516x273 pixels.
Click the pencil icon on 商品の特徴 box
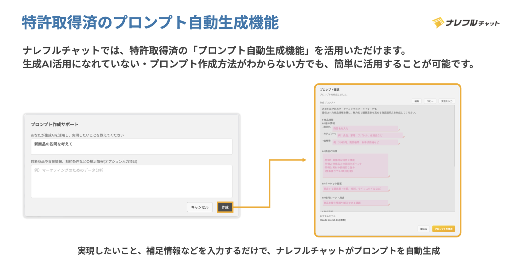tap(389, 176)
